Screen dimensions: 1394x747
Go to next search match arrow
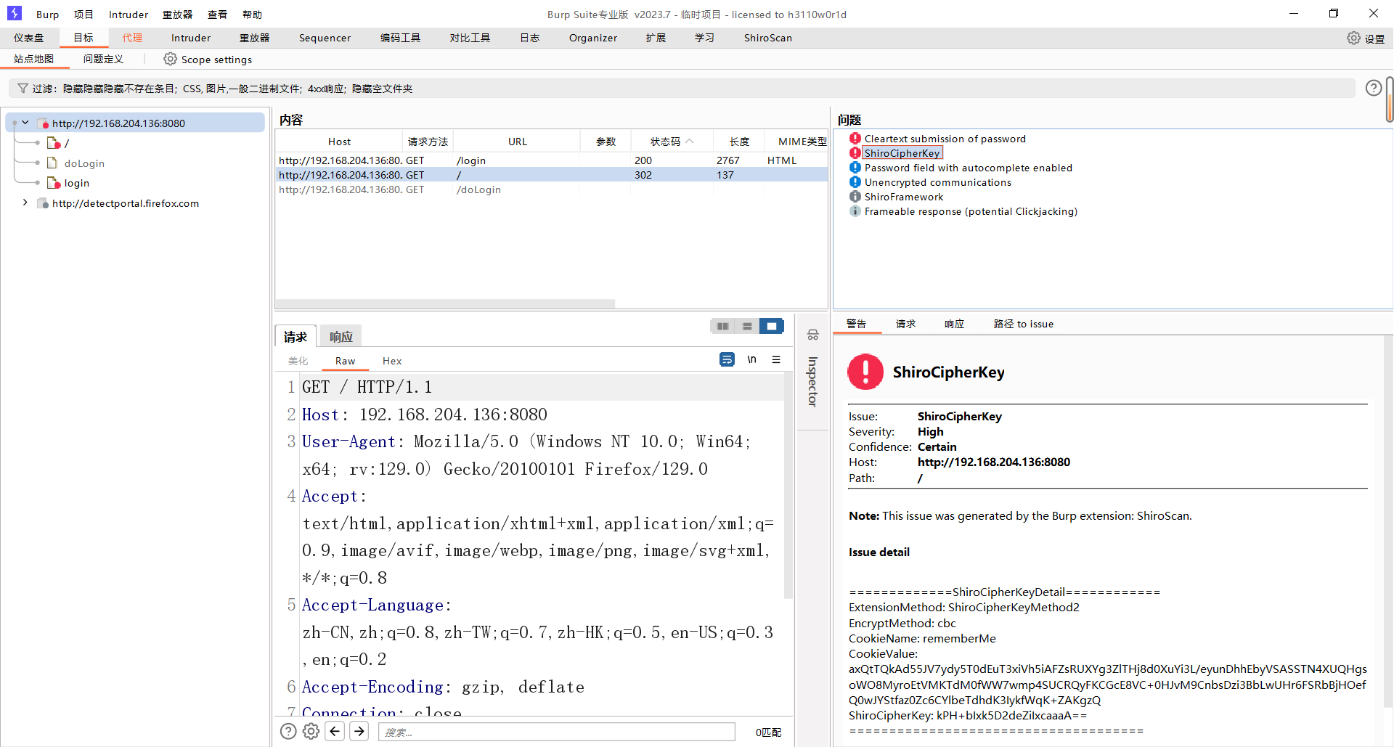click(359, 731)
